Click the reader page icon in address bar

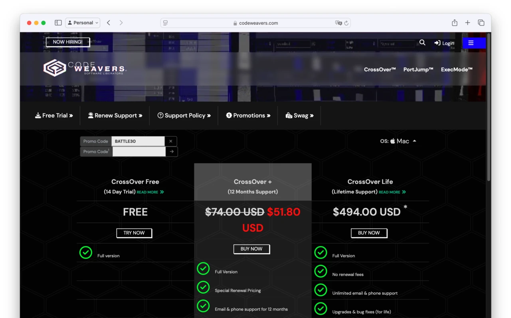(x=165, y=23)
